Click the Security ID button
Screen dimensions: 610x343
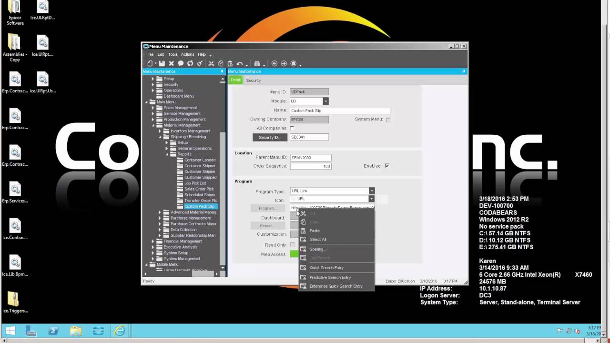point(270,137)
